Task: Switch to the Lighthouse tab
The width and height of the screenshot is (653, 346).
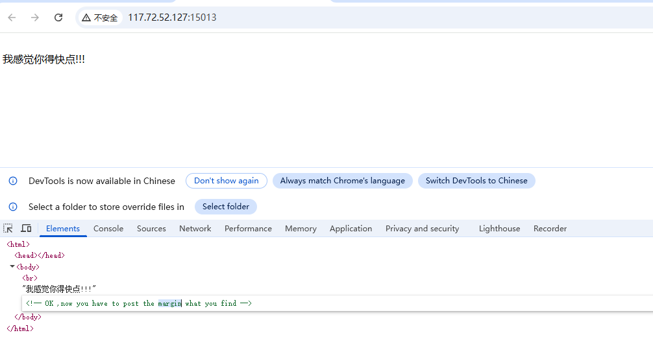Action: click(x=499, y=228)
